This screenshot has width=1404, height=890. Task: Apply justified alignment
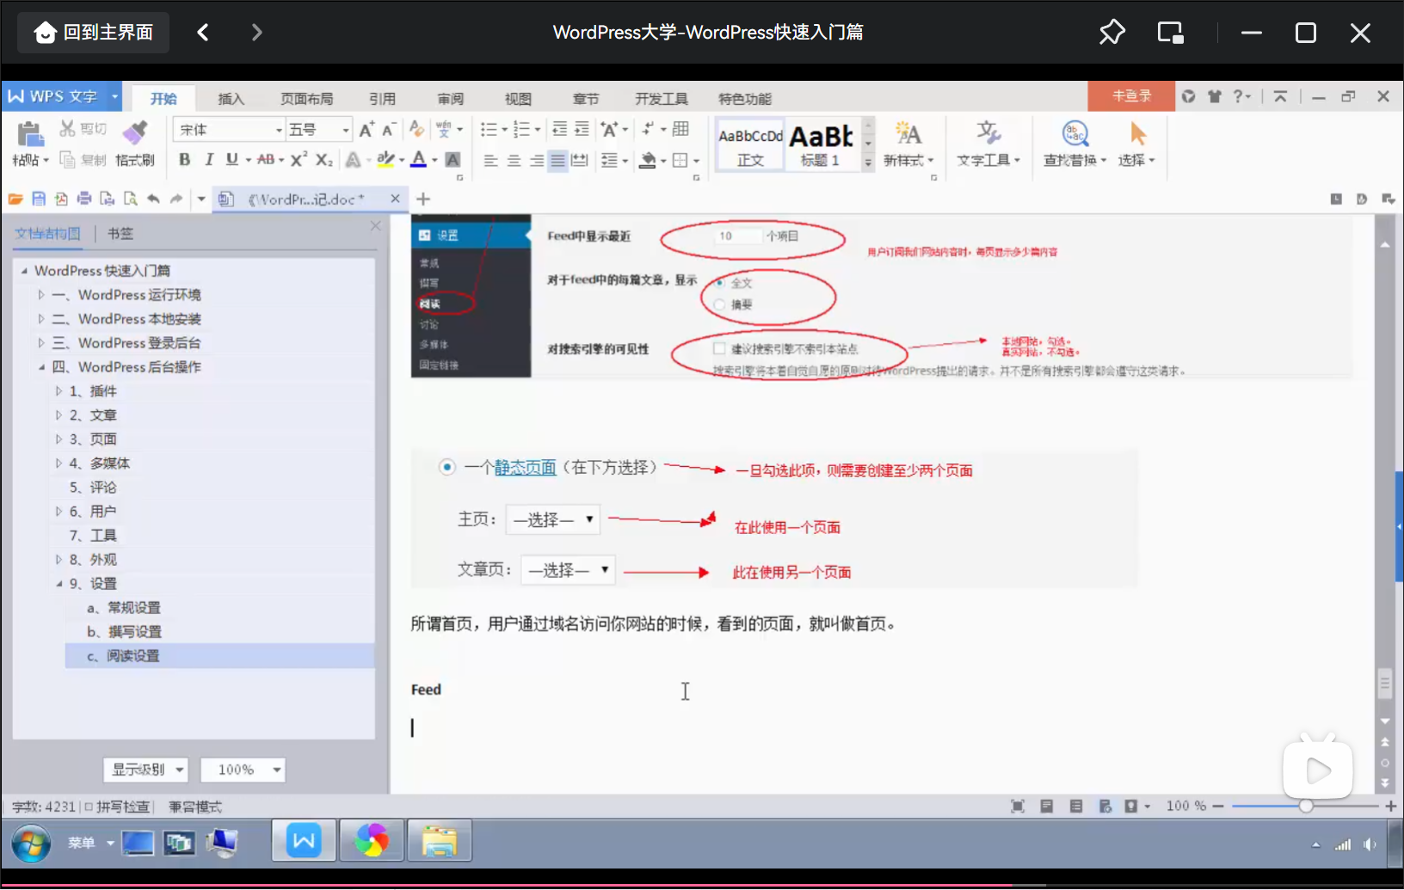tap(558, 160)
